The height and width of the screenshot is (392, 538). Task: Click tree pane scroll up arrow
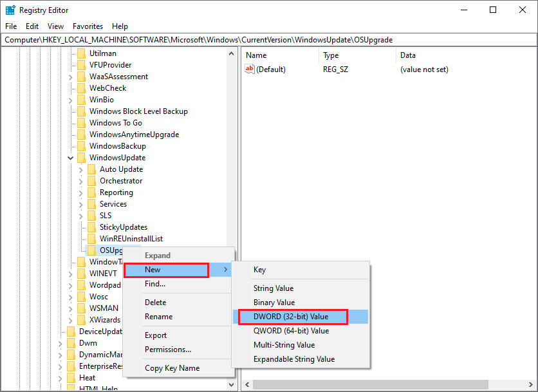click(231, 53)
